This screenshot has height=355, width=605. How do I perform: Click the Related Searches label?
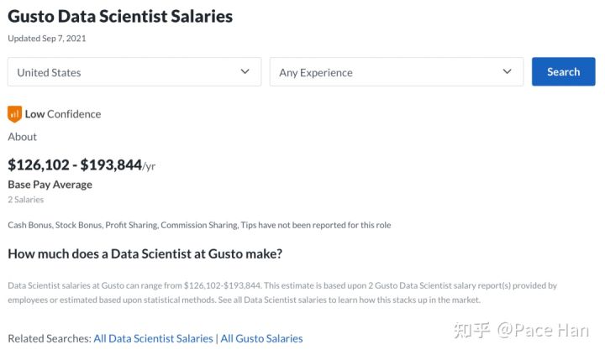pyautogui.click(x=50, y=338)
